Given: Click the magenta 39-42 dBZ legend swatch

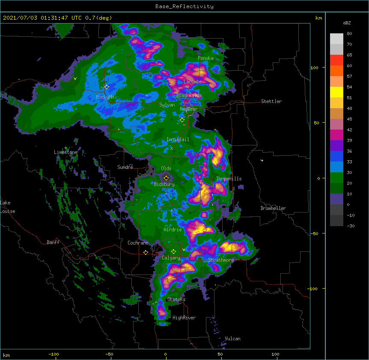Looking at the screenshot, I should pyautogui.click(x=336, y=135).
